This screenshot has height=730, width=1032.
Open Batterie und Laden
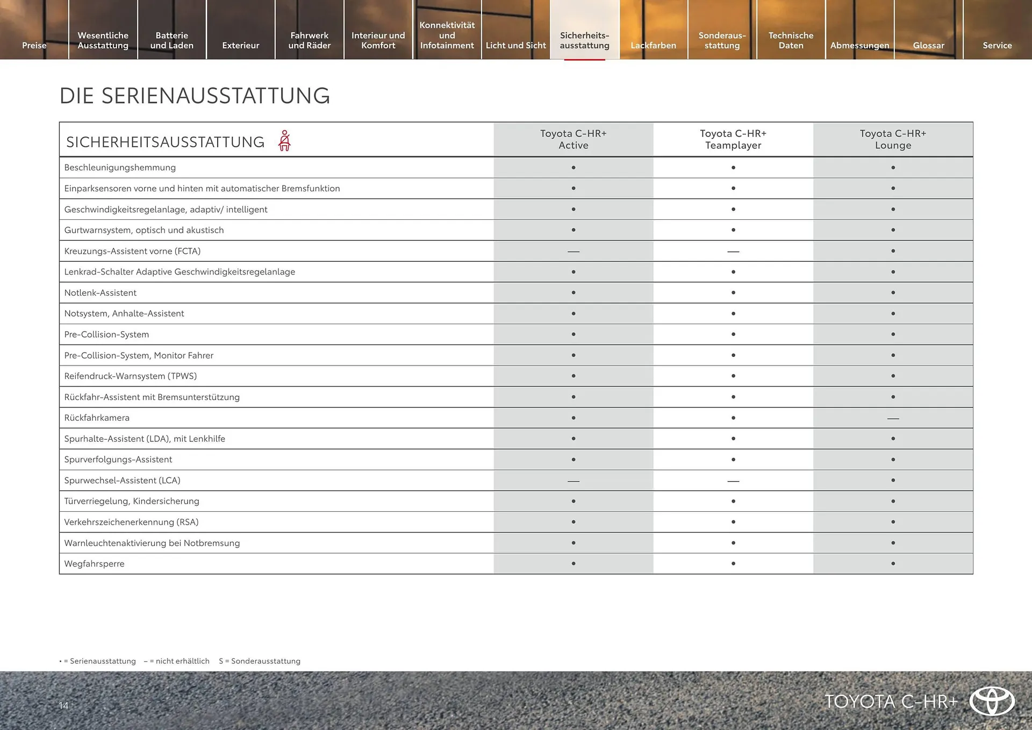pos(171,40)
